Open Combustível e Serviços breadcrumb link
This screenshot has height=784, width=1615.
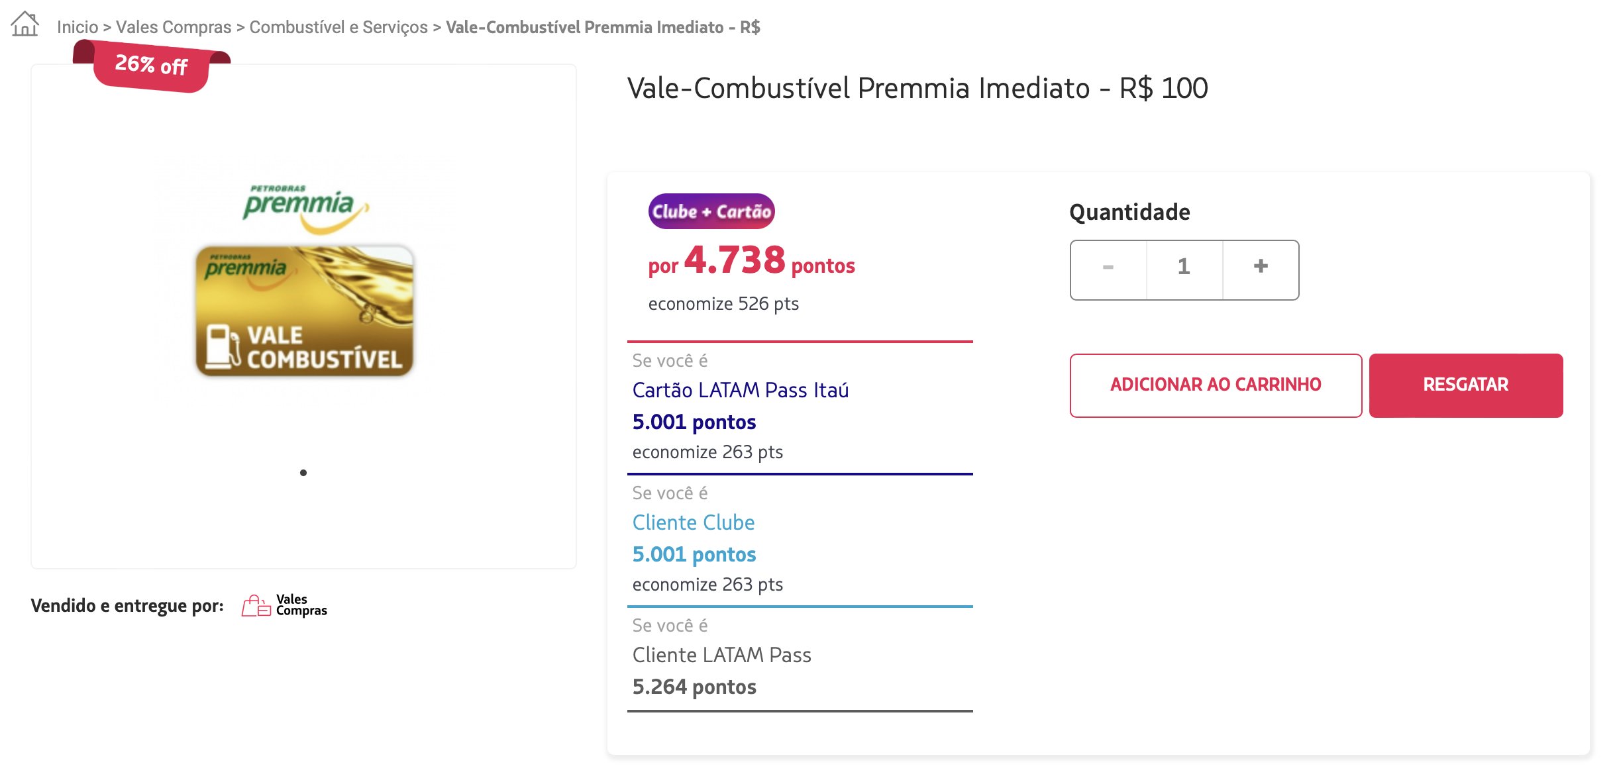coord(339,27)
